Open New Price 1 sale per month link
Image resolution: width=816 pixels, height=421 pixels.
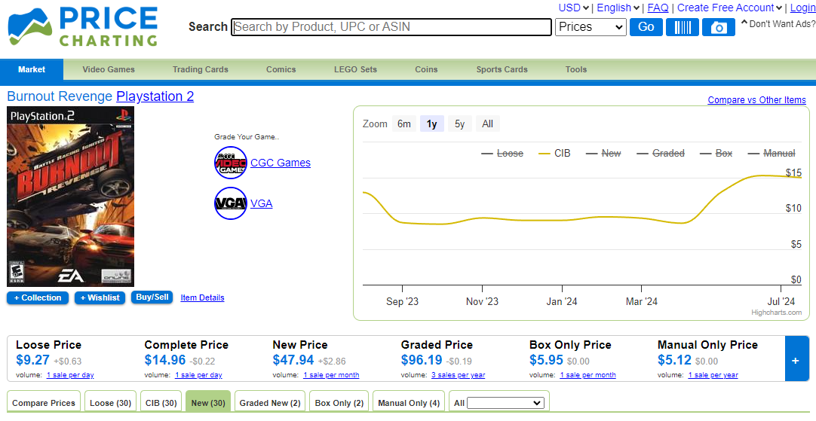coord(331,375)
